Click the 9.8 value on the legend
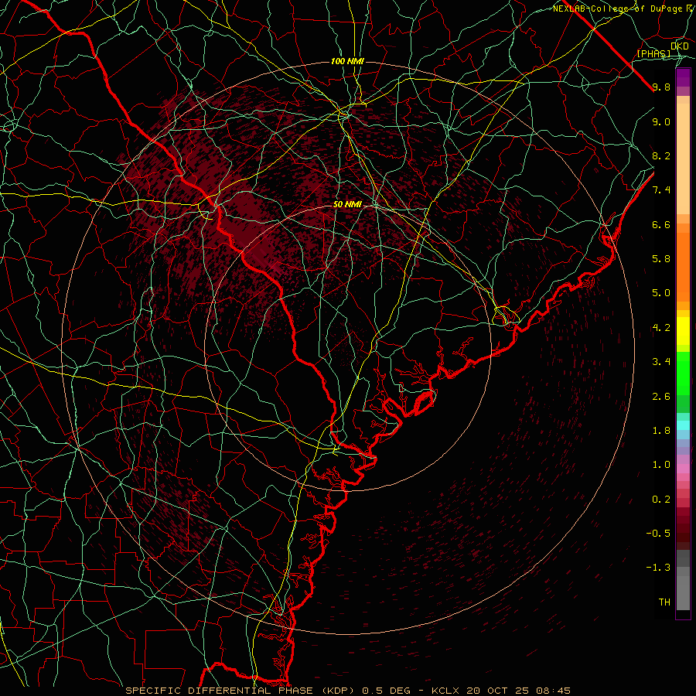 (x=661, y=87)
